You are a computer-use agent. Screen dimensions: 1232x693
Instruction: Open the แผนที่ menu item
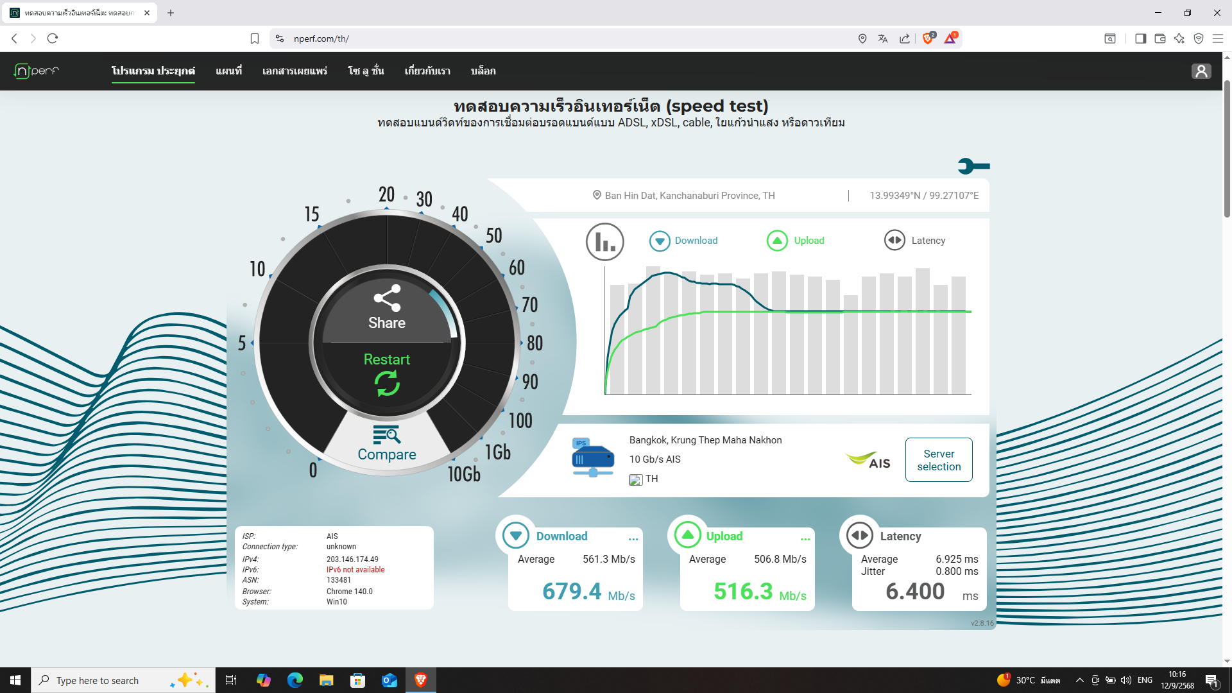click(228, 71)
